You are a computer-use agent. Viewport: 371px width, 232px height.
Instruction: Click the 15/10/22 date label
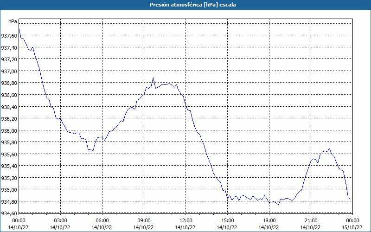pos(352,227)
